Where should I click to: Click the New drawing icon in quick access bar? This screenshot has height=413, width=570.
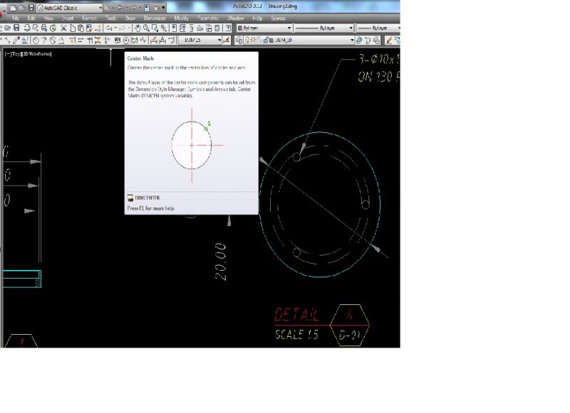[13, 8]
